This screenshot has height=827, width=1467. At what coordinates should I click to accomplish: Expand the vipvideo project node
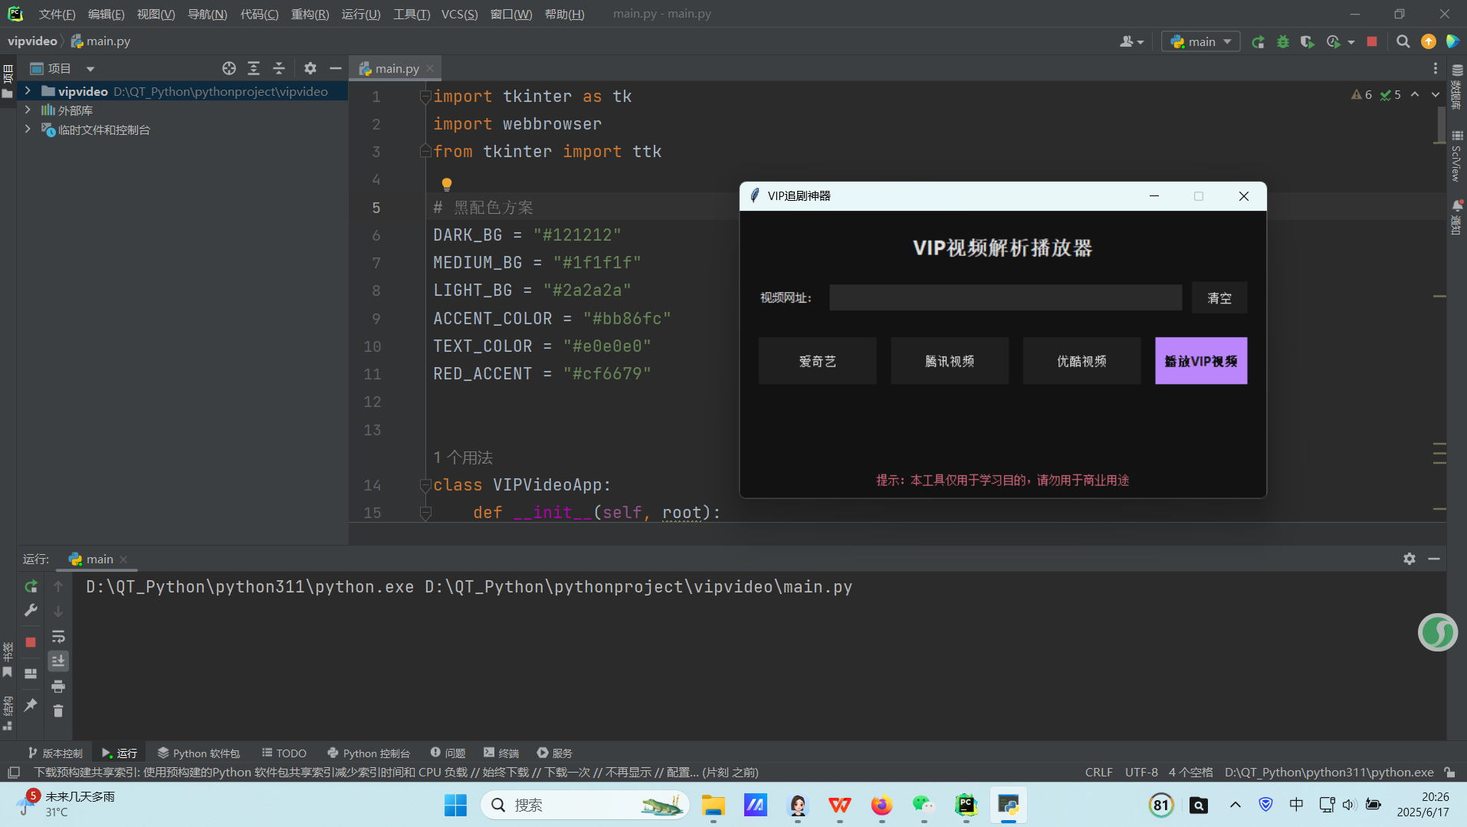(27, 90)
